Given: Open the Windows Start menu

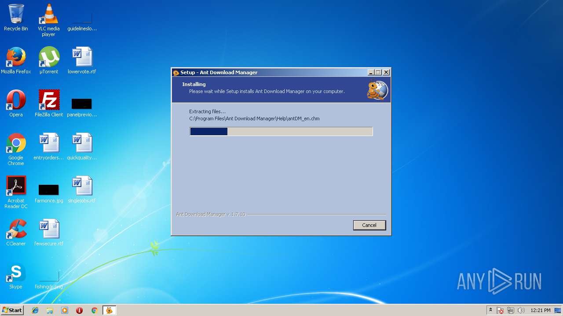Looking at the screenshot, I should click(12, 310).
